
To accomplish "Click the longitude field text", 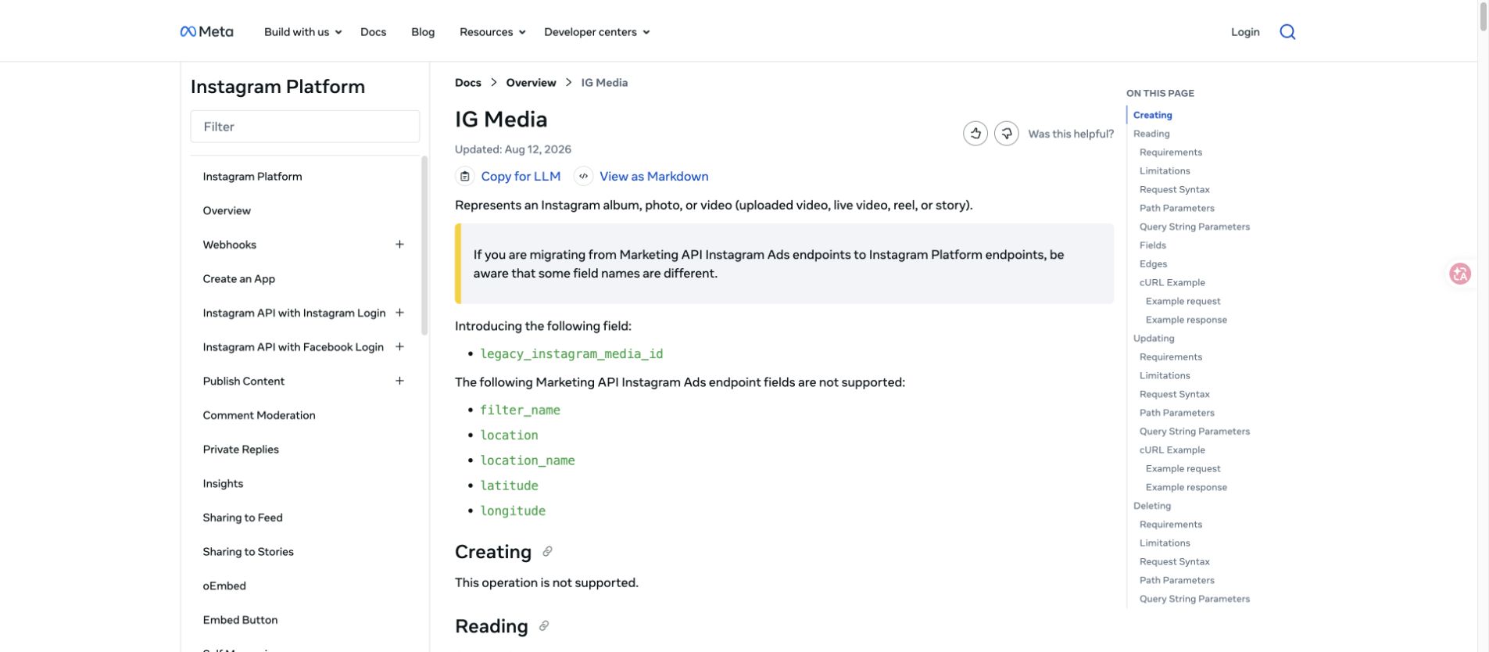I will click(513, 510).
